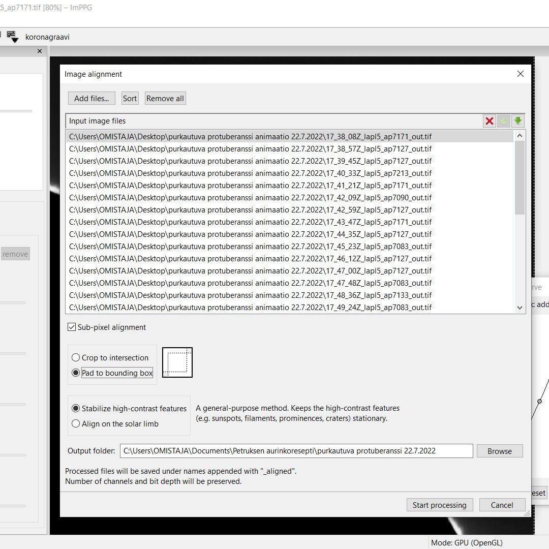Select file 17_38_57Z_lapl5_ap7127_out.tif

point(289,149)
